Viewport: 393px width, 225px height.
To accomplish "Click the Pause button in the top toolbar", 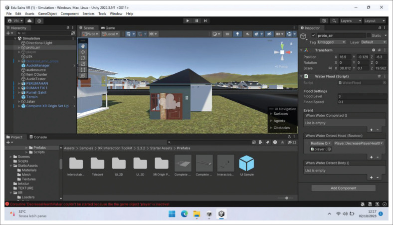I will point(196,20).
